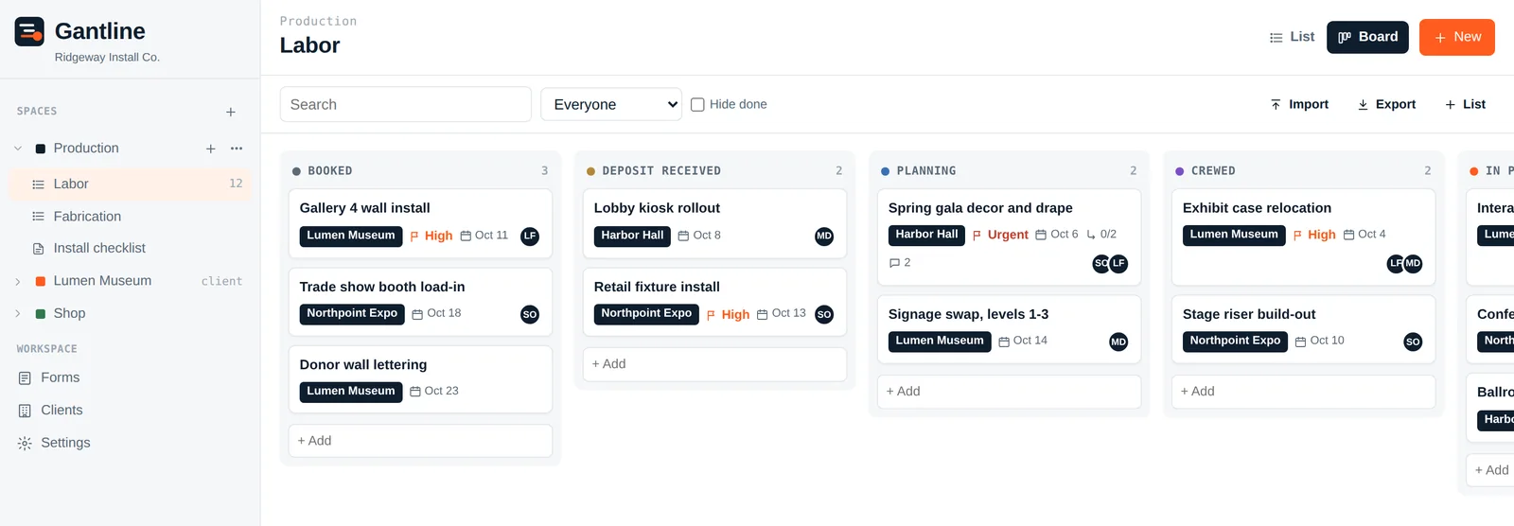Click Northpoint Expo tag on Stage riser build-out

coord(1235,341)
